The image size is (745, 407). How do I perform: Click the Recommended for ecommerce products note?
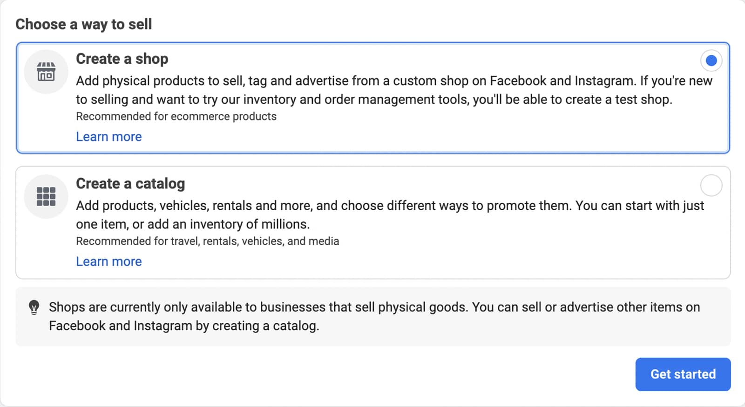pos(176,116)
